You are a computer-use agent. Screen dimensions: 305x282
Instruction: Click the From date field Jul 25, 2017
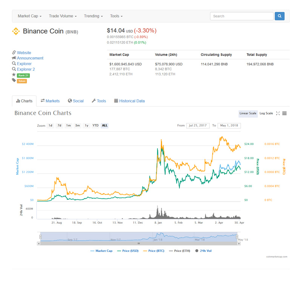[x=198, y=125]
